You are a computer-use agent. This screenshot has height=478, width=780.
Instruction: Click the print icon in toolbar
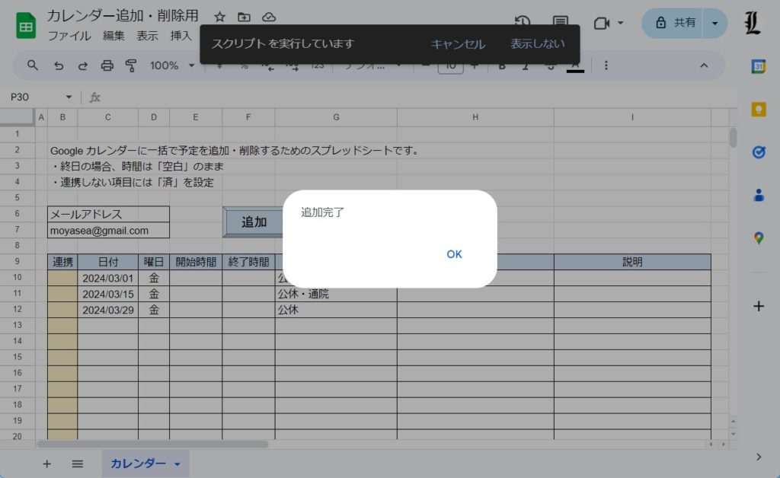[x=107, y=65]
